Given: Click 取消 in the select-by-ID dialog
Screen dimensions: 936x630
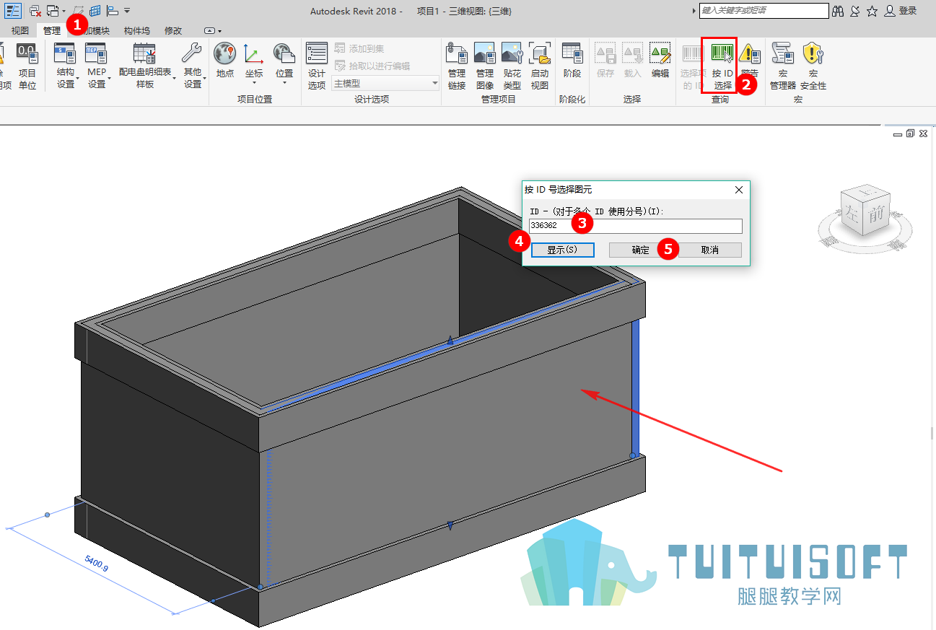Looking at the screenshot, I should 710,250.
